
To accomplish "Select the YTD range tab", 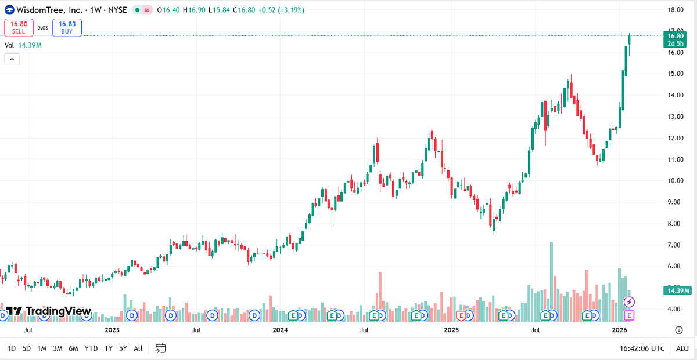I will point(90,348).
